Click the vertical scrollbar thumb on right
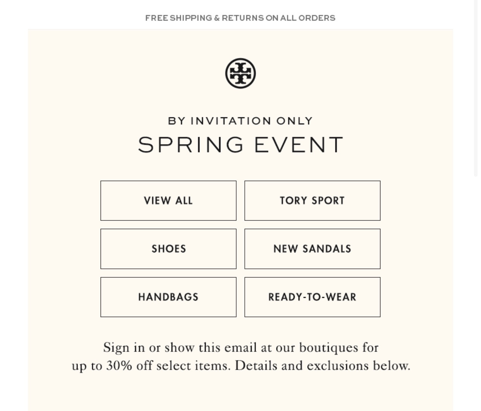This screenshot has height=411, width=481. click(476, 88)
